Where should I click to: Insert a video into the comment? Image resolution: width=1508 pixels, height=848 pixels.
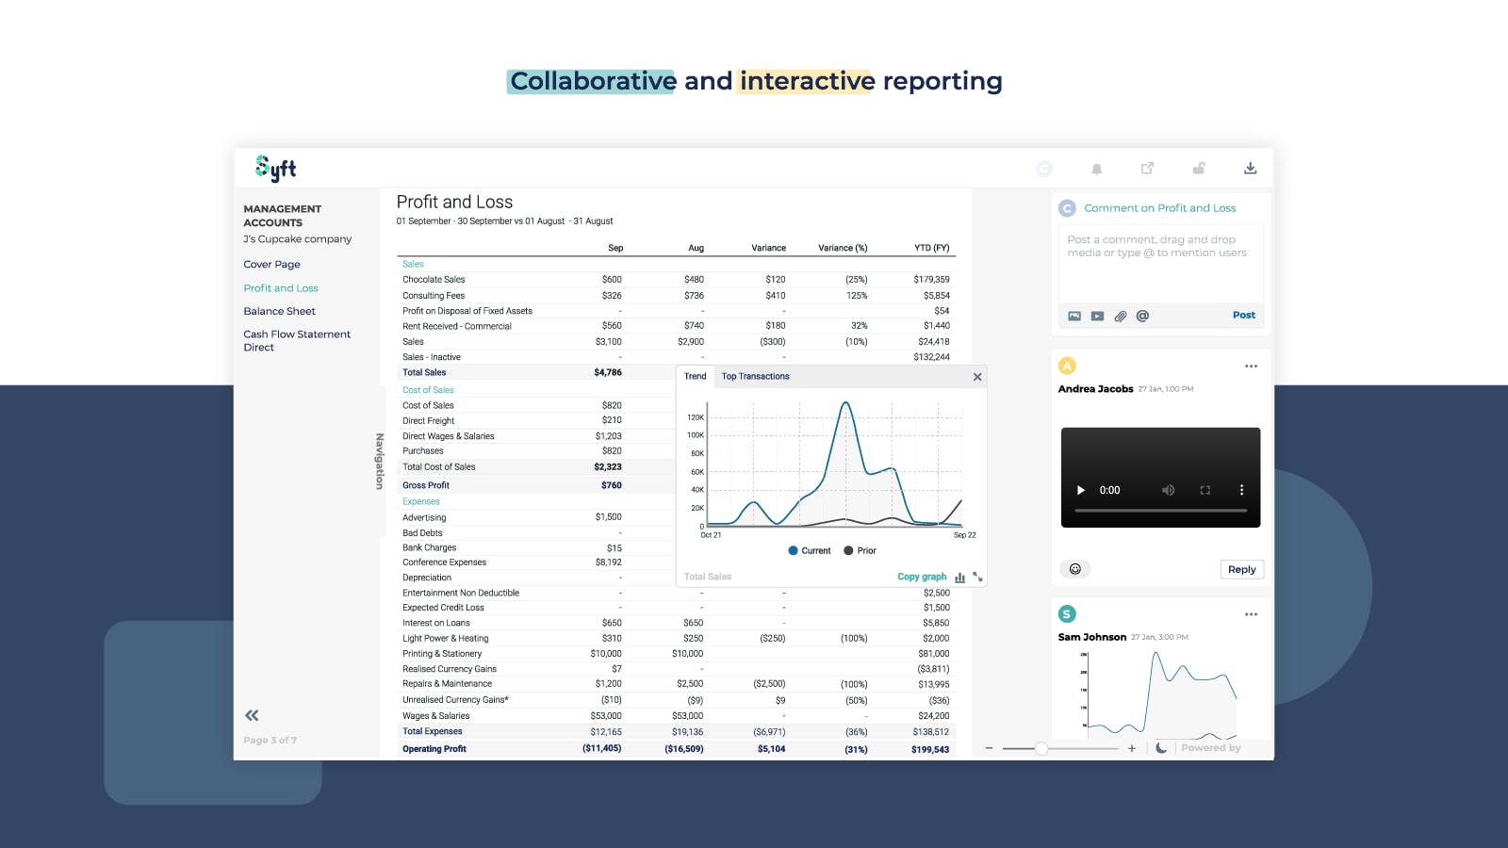(x=1096, y=316)
